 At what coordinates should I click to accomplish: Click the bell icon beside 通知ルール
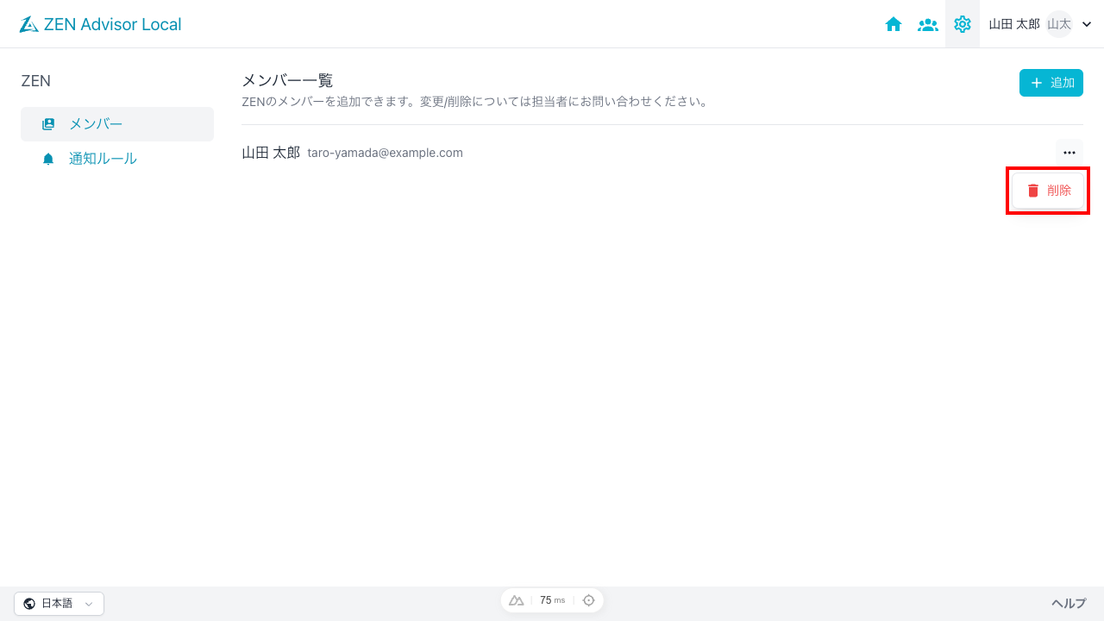pyautogui.click(x=48, y=159)
